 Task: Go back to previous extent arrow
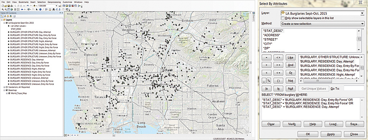coord(22,9)
